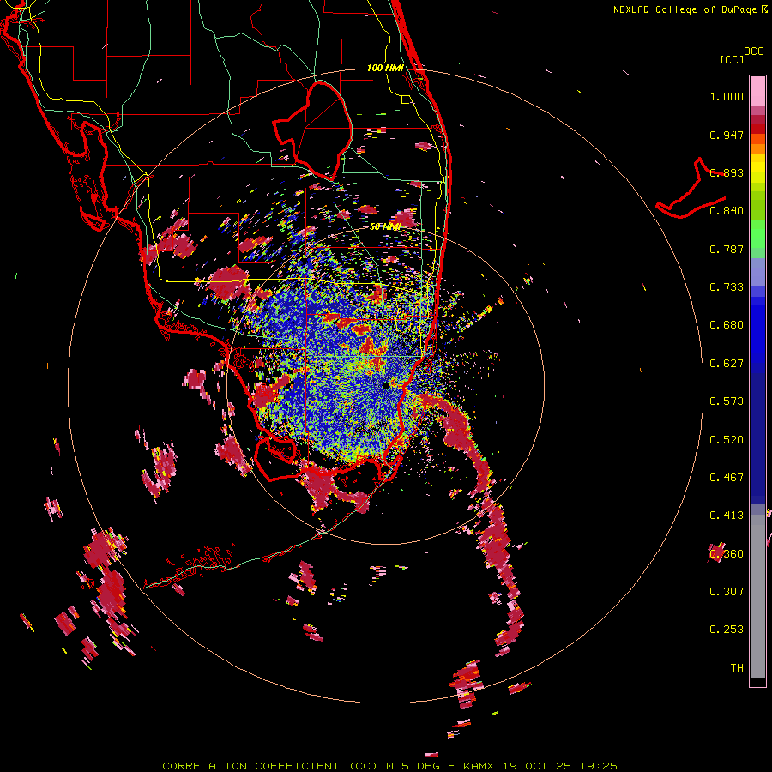772x772 pixels.
Task: Pick the gray colorbar segment near 0.307
Action: click(757, 596)
